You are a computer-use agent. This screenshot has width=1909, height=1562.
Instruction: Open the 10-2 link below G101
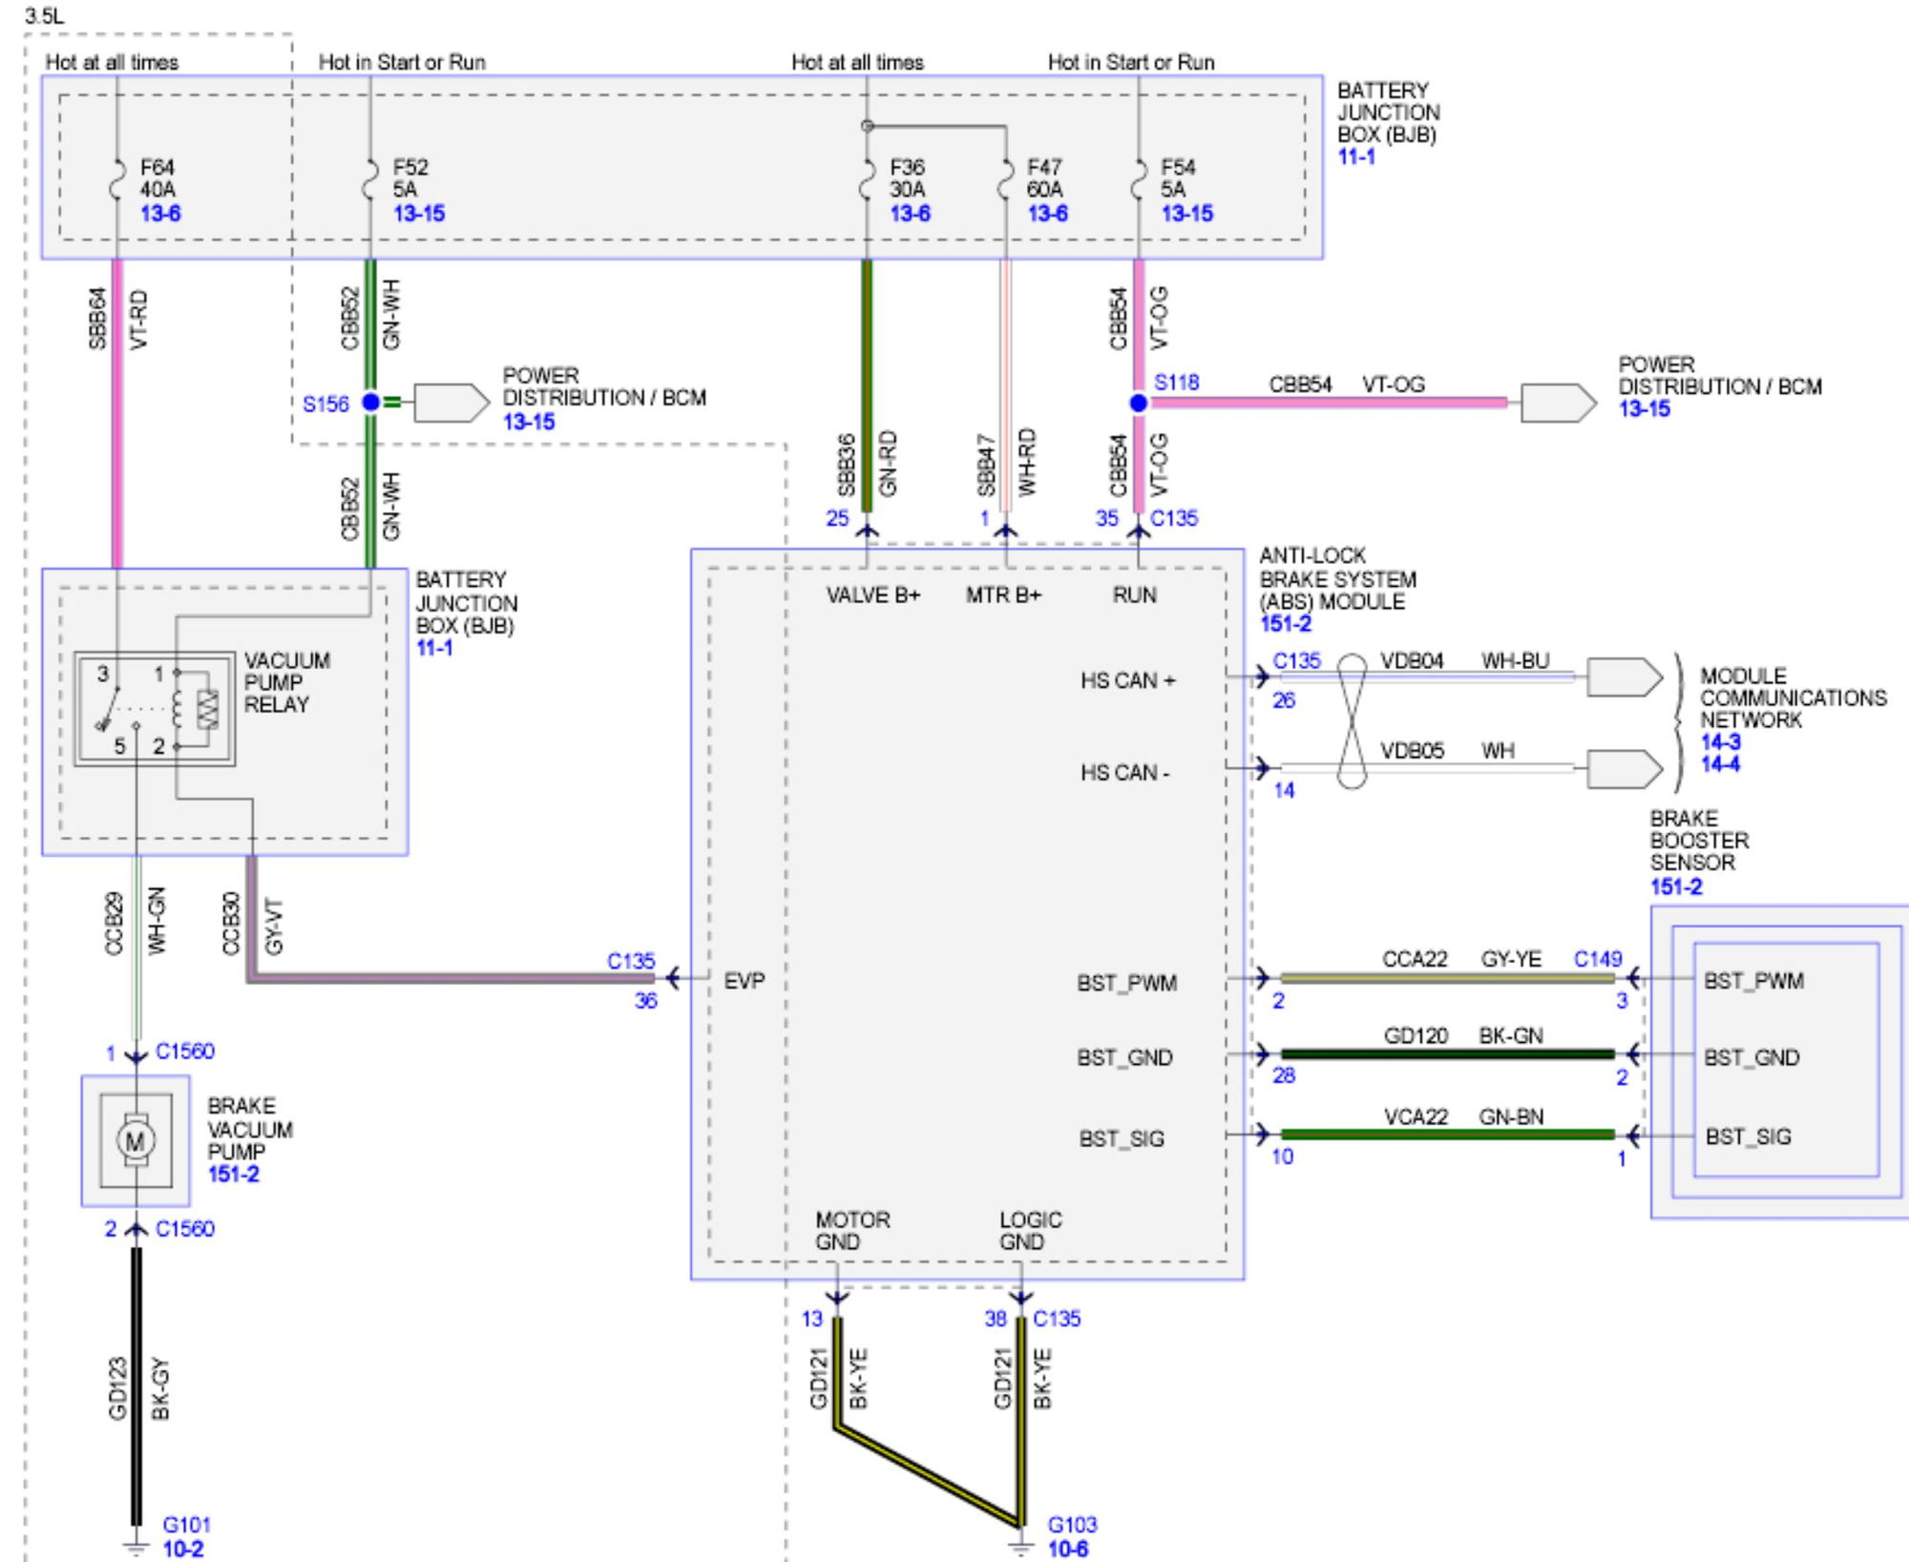pyautogui.click(x=183, y=1549)
